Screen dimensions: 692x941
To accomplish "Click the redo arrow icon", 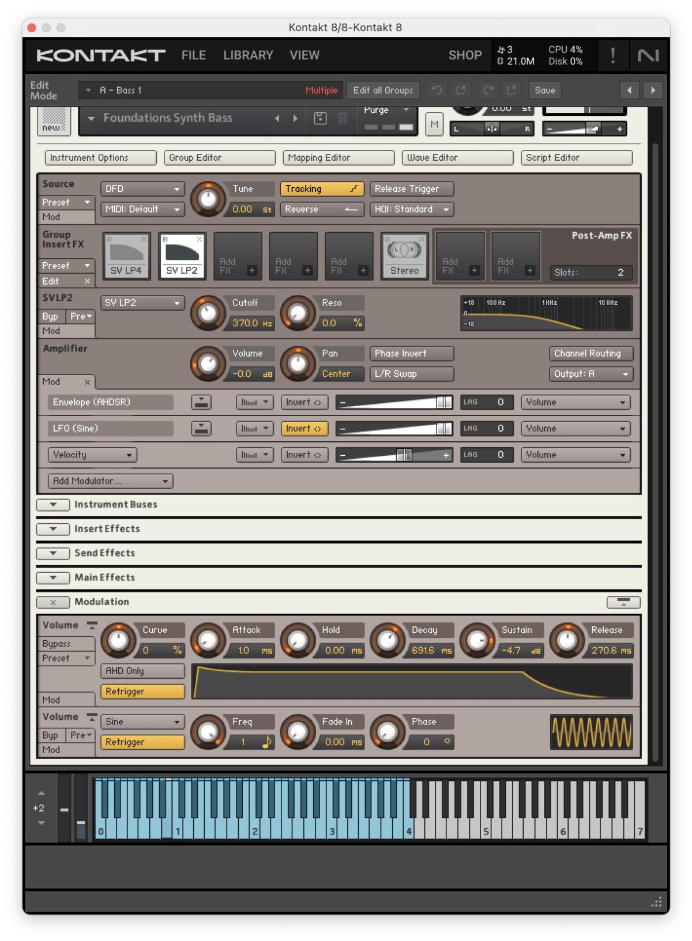I will point(488,90).
